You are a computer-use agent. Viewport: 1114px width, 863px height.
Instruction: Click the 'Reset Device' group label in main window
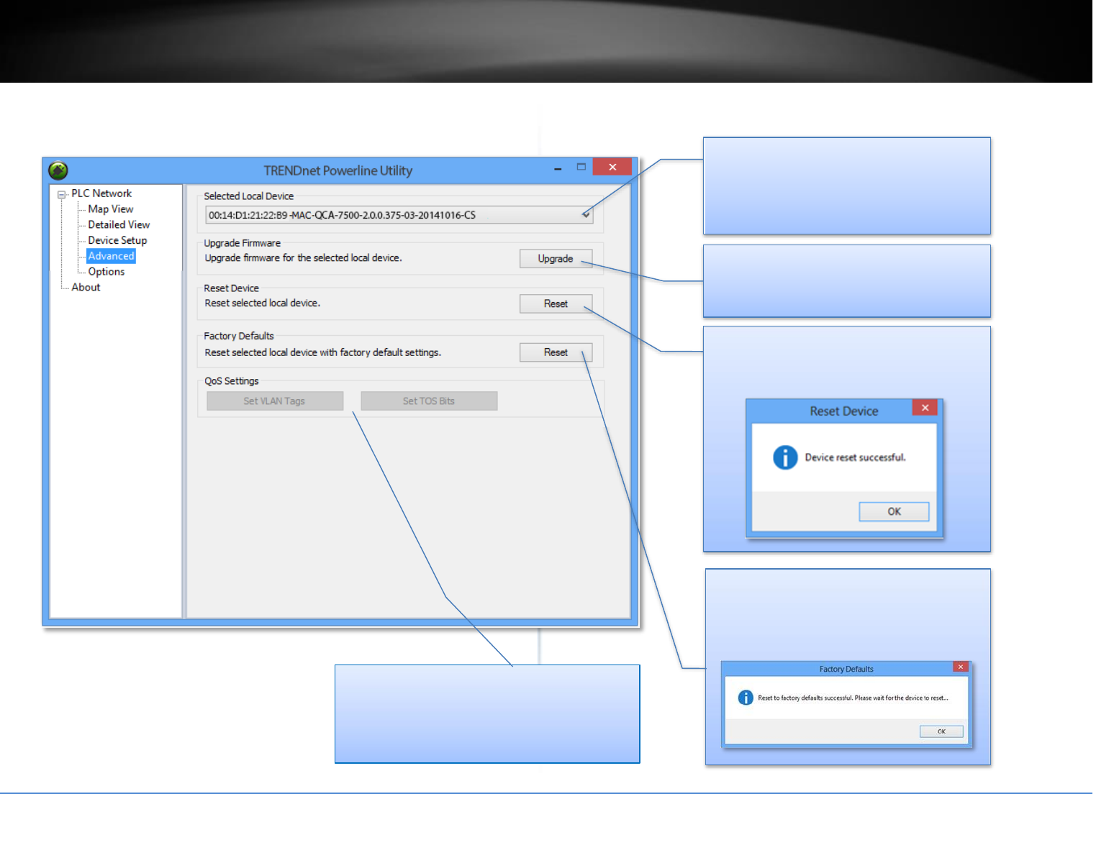[231, 288]
